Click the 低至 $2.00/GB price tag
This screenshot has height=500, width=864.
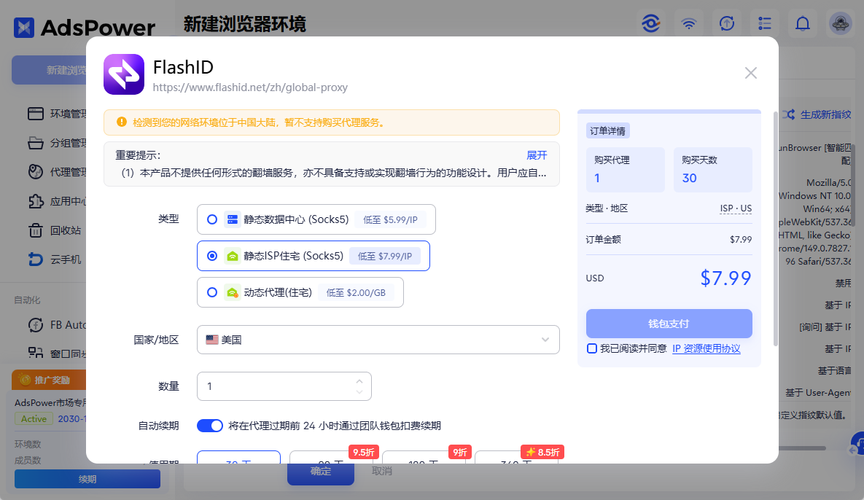click(x=356, y=292)
